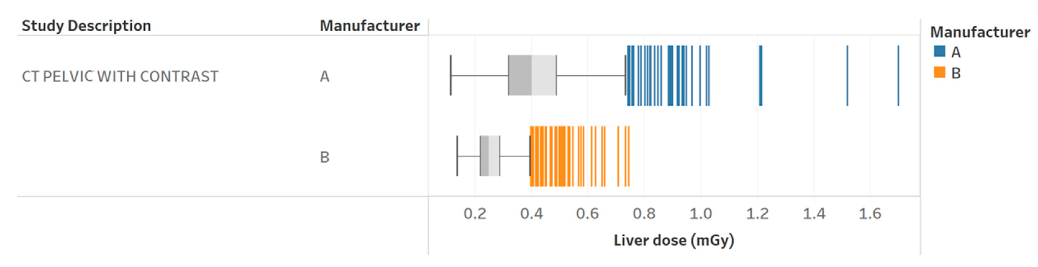Image resolution: width=1038 pixels, height=267 pixels.
Task: Click the light gray upper box for A
Action: pos(544,76)
